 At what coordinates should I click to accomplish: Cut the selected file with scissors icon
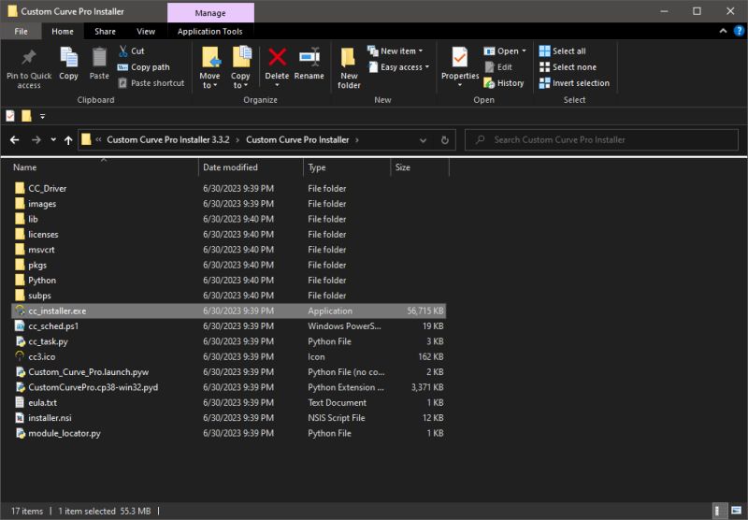[131, 51]
